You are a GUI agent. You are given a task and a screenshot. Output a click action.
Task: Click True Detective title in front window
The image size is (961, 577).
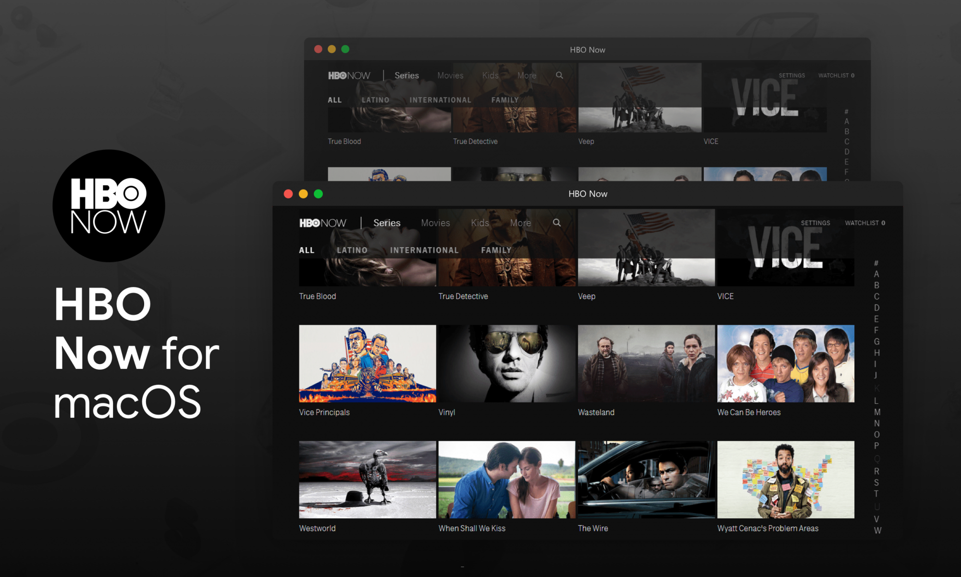point(463,296)
